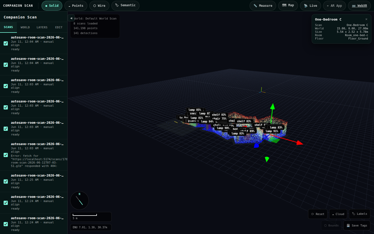Select the 'lamp 81%' detection label
374x234 pixels.
click(x=197, y=118)
